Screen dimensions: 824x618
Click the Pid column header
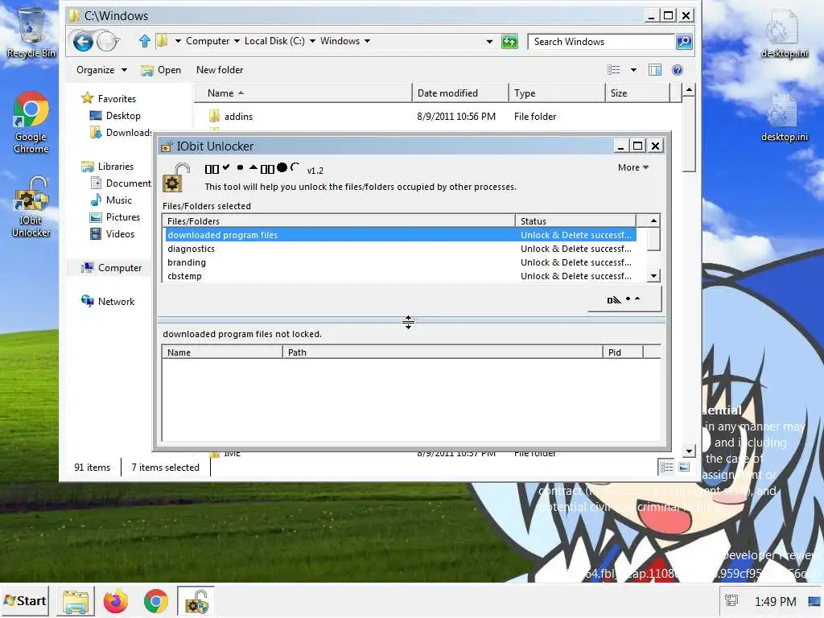(623, 352)
